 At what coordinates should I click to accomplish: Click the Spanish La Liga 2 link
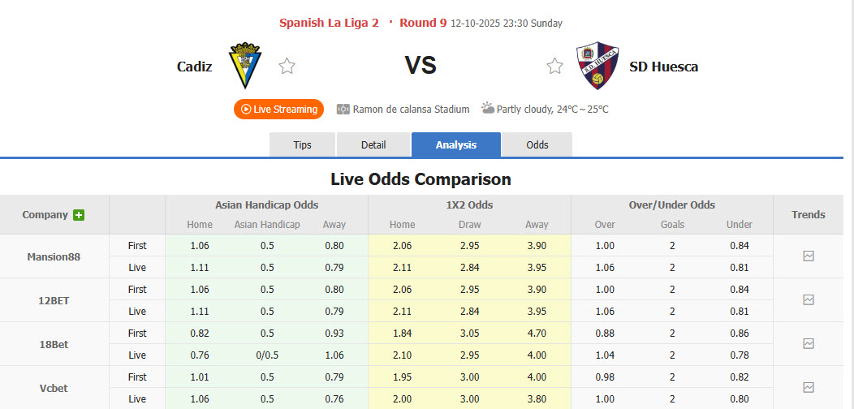click(x=329, y=23)
